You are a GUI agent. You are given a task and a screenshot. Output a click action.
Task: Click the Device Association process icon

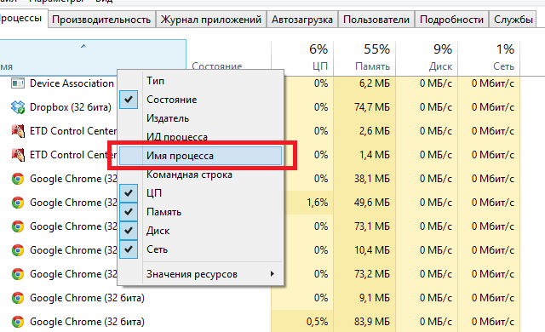click(18, 83)
